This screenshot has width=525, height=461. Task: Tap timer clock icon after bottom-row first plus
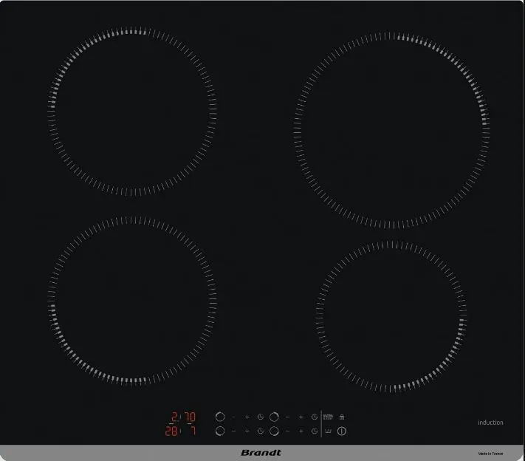click(x=261, y=431)
